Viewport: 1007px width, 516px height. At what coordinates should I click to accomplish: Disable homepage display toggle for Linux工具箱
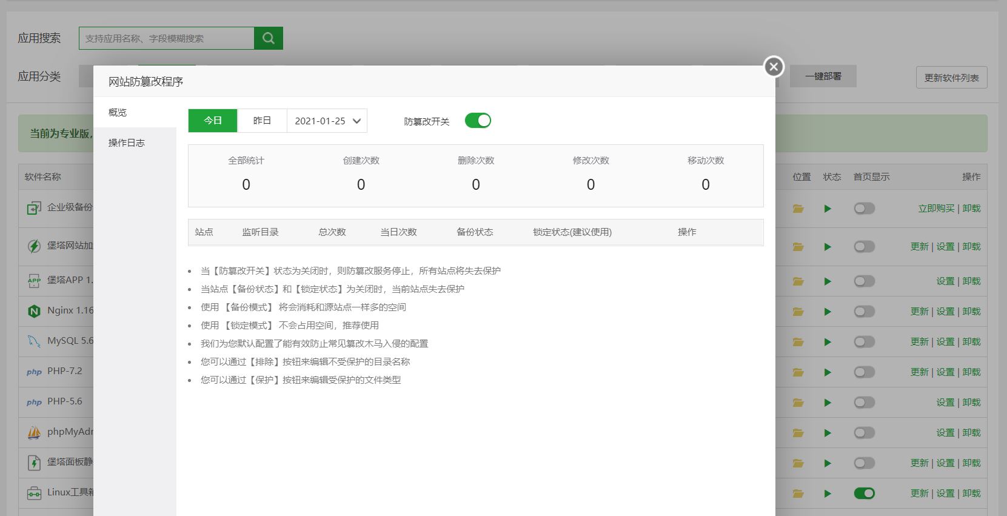coord(864,494)
